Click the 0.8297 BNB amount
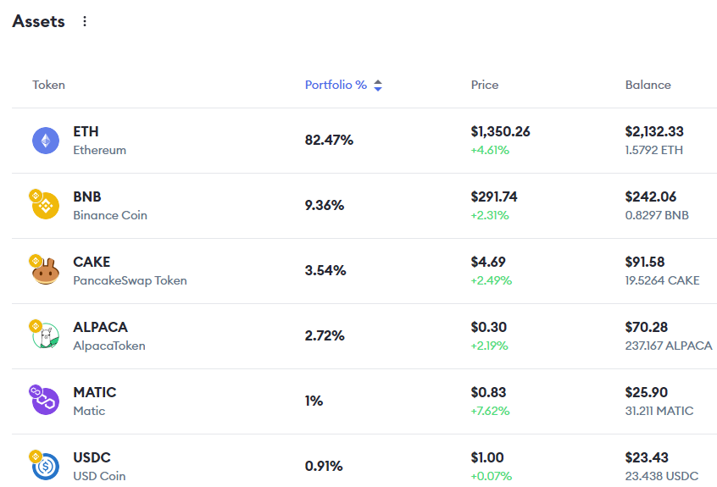Screen dimensions: 717x487 657,215
